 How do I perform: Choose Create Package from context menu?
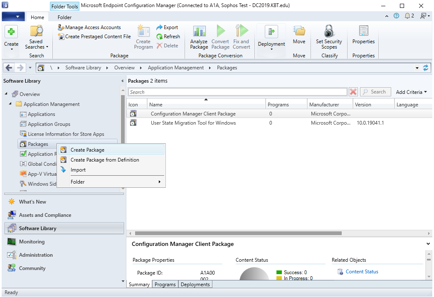87,150
